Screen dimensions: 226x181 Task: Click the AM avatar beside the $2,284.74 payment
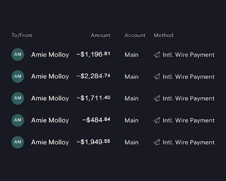(18, 76)
